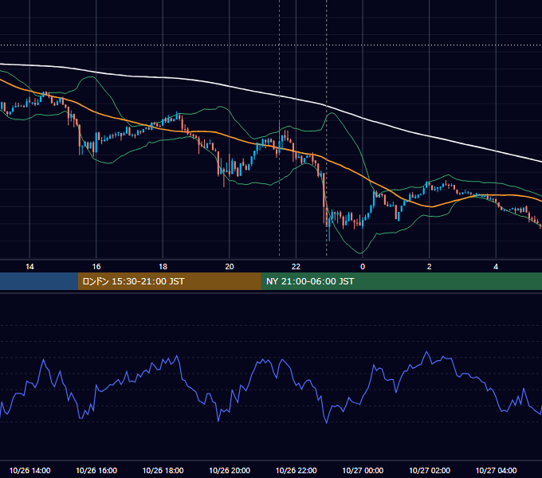Image resolution: width=542 pixels, height=478 pixels.
Task: Click hour label '20' on price chart axis
Action: click(230, 267)
